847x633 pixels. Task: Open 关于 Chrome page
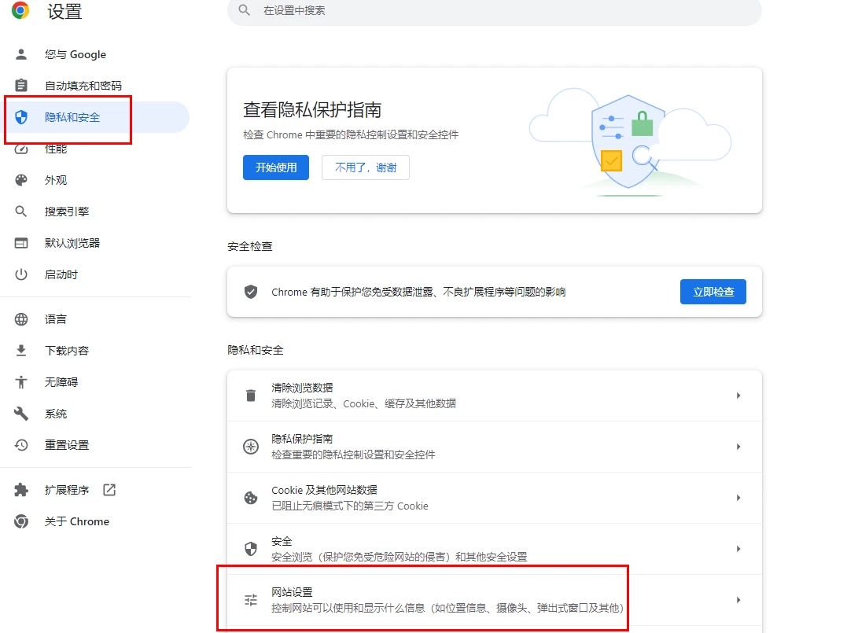tap(94, 521)
